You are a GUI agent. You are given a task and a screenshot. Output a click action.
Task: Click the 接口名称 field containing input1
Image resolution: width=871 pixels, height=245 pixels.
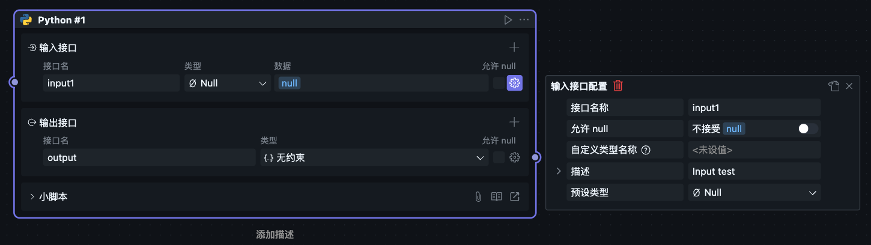754,107
